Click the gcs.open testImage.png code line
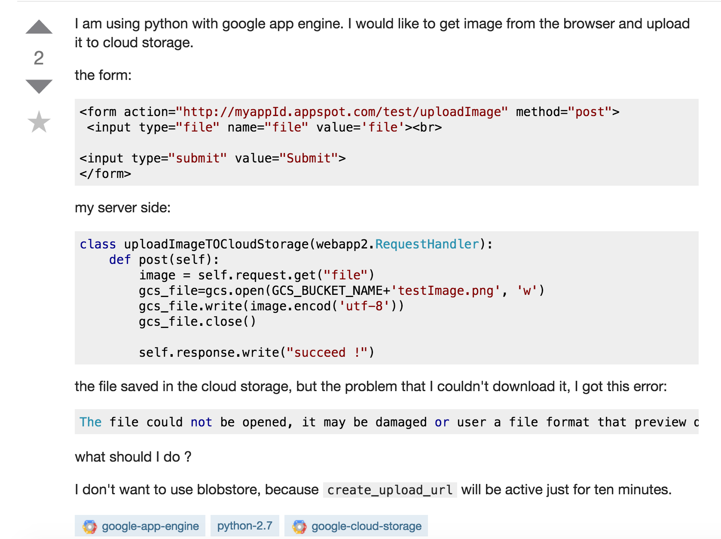The width and height of the screenshot is (721, 539). pos(342,291)
